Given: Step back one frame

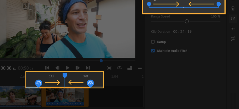Looking at the screenshot, I should click(x=57, y=68).
